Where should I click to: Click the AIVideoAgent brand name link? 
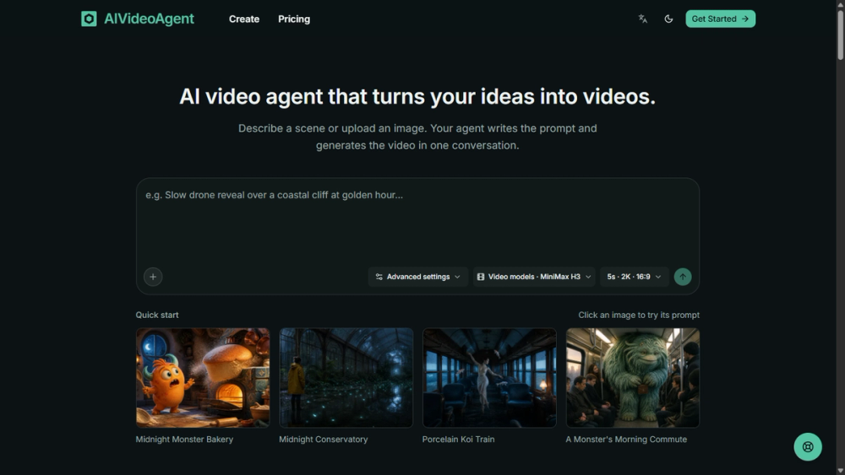(x=149, y=19)
